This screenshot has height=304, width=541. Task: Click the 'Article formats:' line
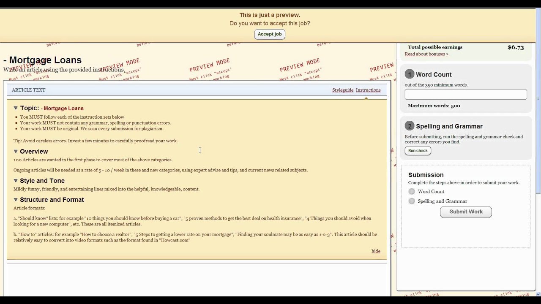(29, 208)
